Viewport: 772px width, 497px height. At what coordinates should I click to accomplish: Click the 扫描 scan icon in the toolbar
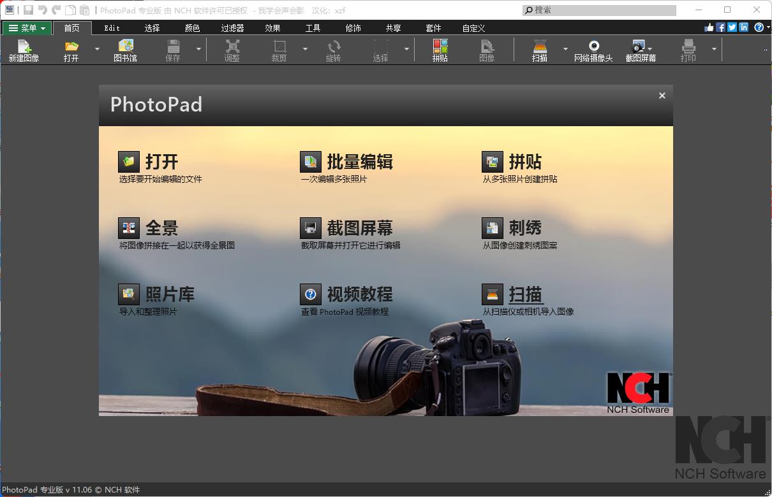[x=540, y=50]
